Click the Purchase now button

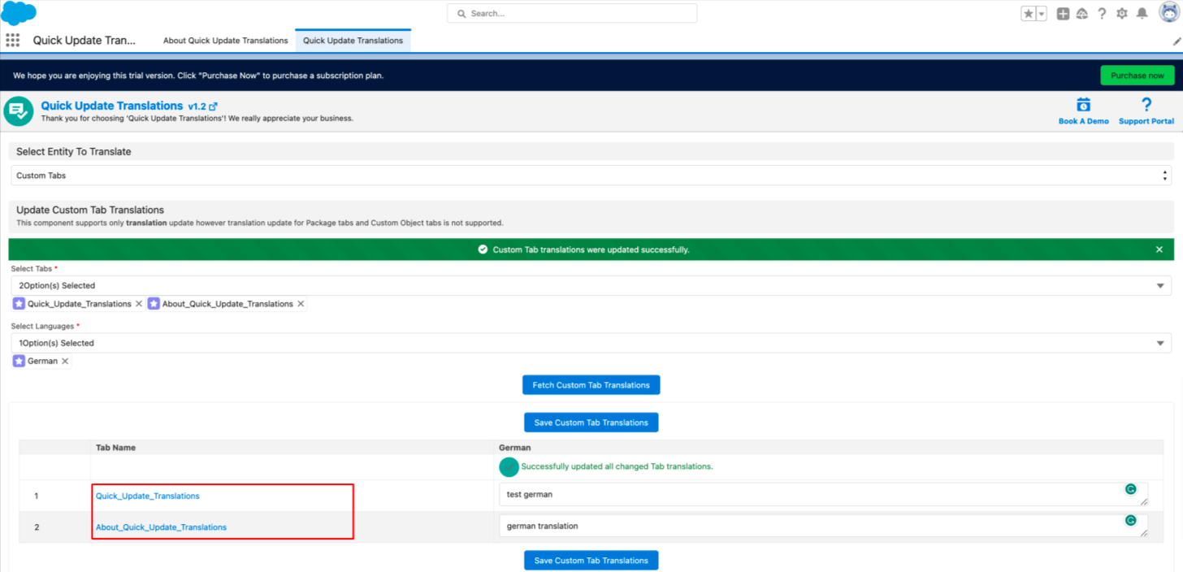tap(1137, 76)
